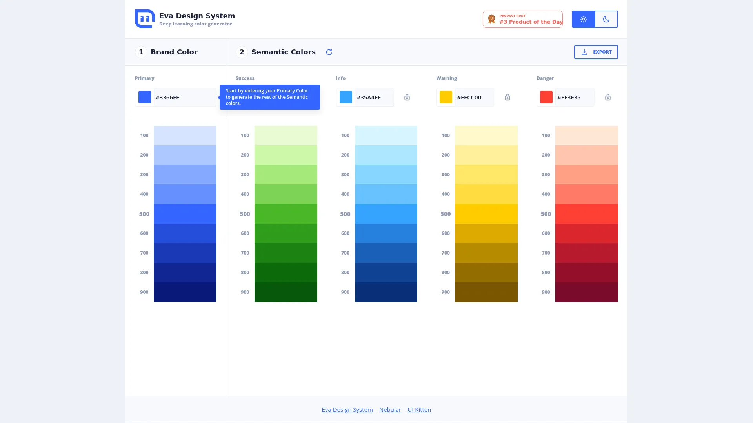
Task: Click the Semantic Colors step heading
Action: pyautogui.click(x=284, y=52)
